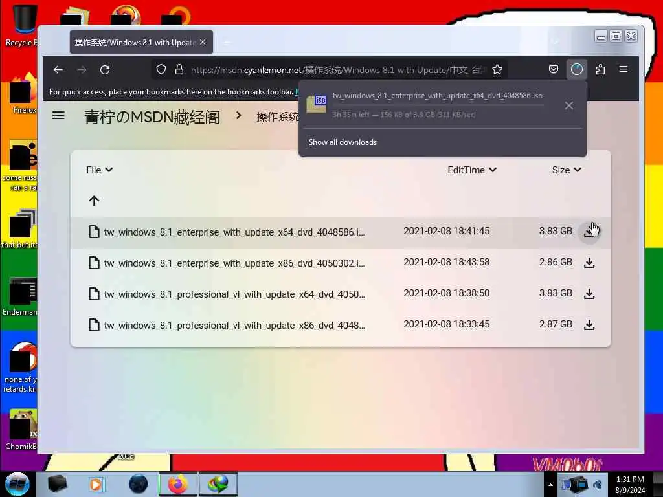Open tw_windows_8.1_enterprise x86 dvd_4050302 file row

341,263
